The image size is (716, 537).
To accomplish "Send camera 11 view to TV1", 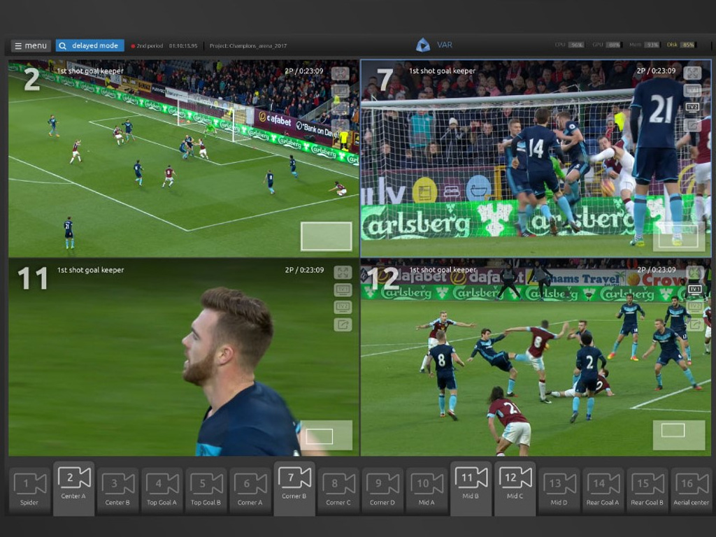I will [x=343, y=289].
